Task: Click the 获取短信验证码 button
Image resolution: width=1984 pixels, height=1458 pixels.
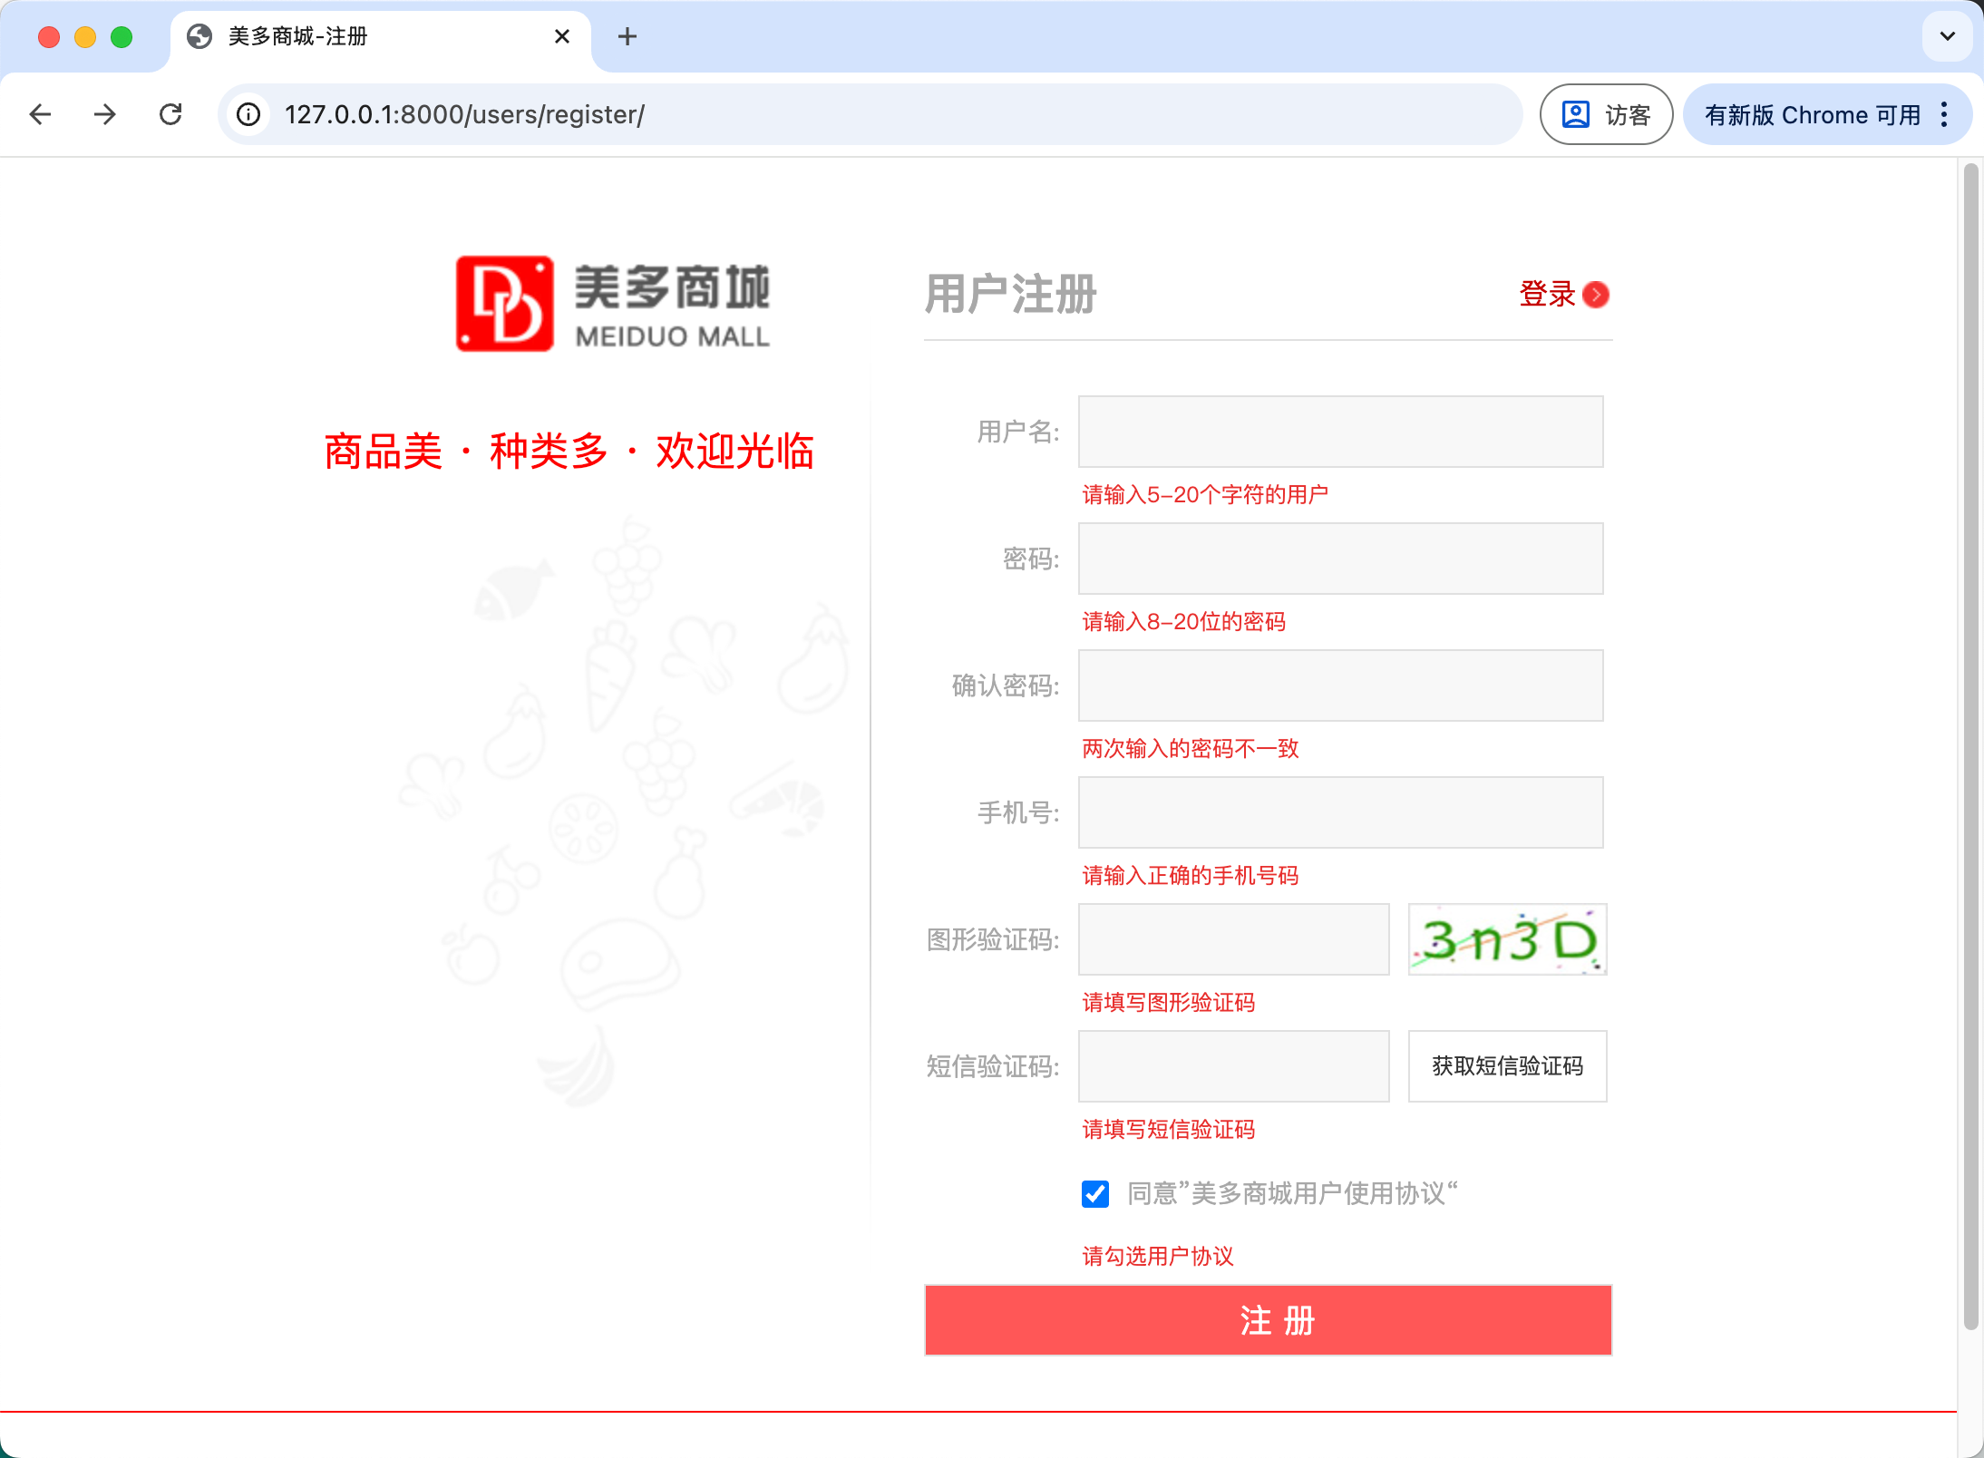Action: tap(1507, 1066)
